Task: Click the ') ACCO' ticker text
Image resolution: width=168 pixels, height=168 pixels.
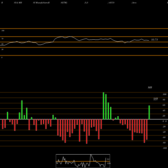Action: (111, 3)
